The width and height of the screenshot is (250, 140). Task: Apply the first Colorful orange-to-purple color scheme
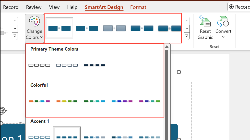39,101
